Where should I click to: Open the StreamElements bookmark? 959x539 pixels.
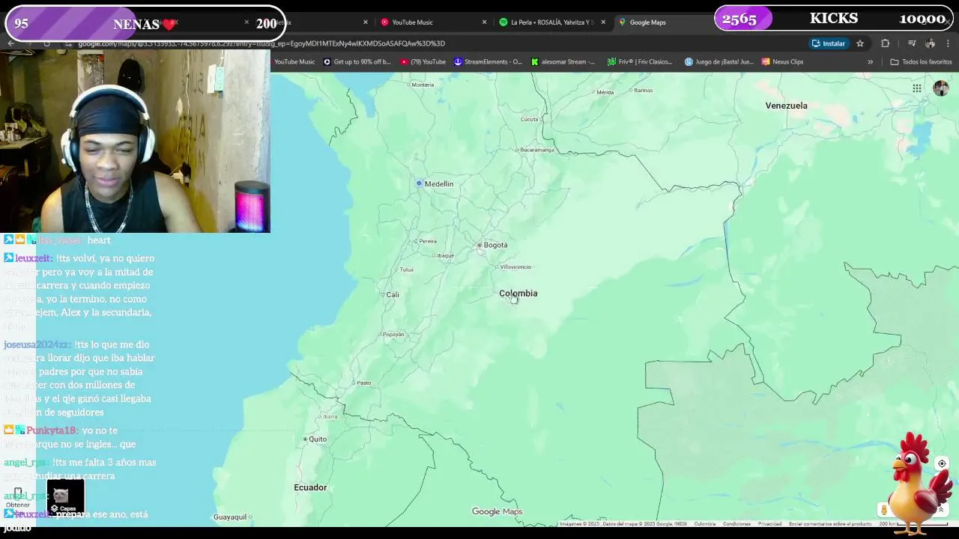click(488, 62)
